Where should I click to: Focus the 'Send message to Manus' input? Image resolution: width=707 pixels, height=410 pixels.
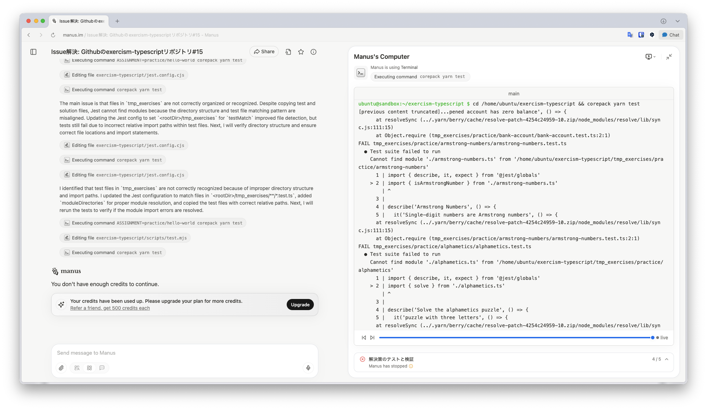[184, 353]
